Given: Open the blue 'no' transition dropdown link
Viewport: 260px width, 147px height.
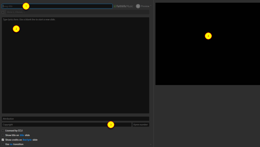Looking at the screenshot, I should [11, 144].
